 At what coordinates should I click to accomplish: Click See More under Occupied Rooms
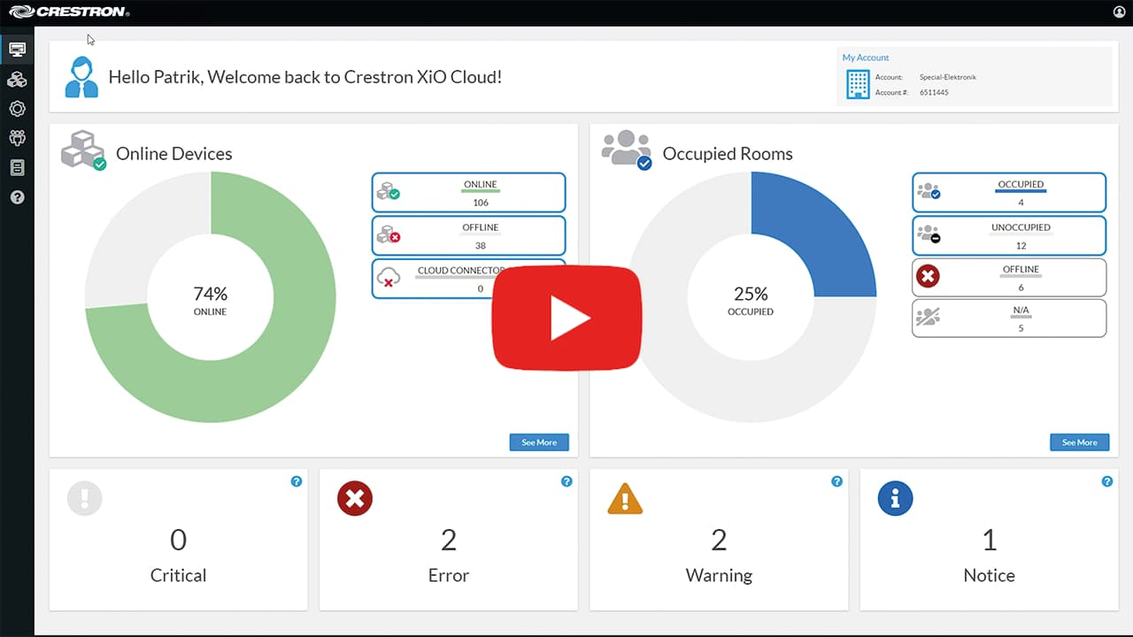tap(1080, 442)
